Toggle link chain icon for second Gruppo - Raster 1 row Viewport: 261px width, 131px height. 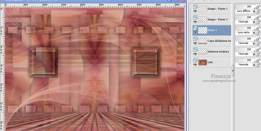258,18
